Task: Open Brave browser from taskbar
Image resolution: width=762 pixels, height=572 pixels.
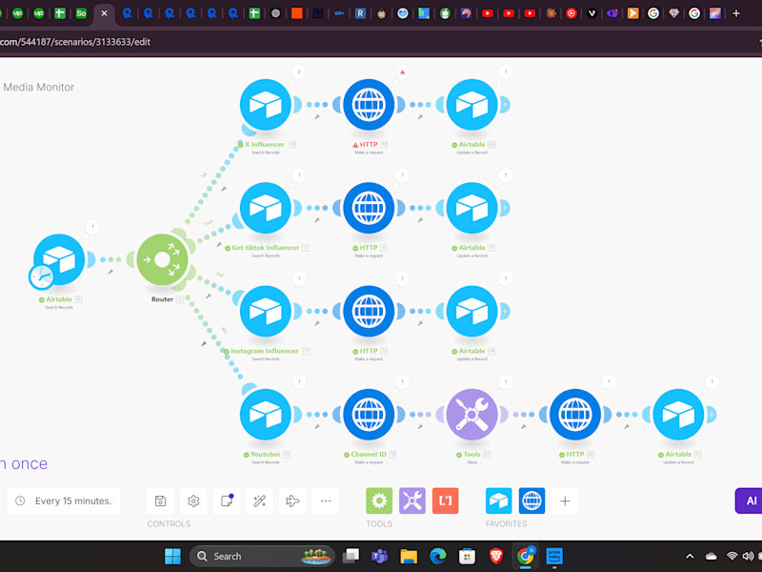Action: 496,556
